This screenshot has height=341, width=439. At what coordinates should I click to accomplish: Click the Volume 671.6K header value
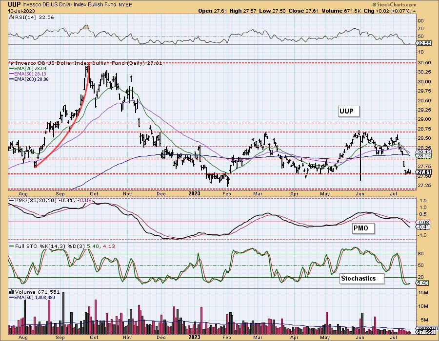pyautogui.click(x=341, y=11)
